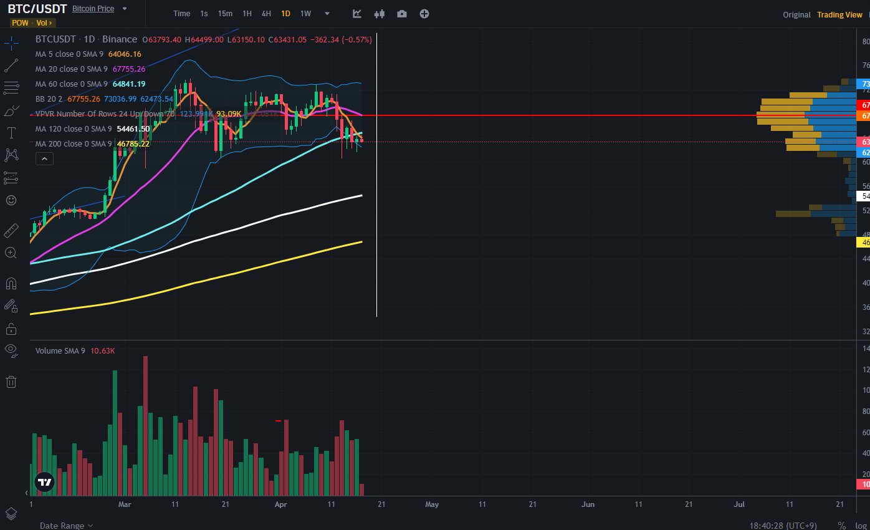
Task: Select the MA 200 close indicator legend
Action: pos(92,144)
